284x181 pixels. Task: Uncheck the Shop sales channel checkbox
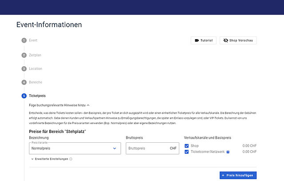(187, 146)
